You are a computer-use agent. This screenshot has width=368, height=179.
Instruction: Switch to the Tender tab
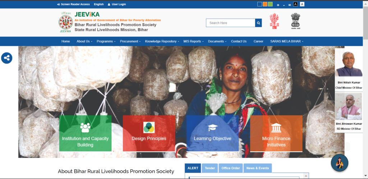pos(210,168)
